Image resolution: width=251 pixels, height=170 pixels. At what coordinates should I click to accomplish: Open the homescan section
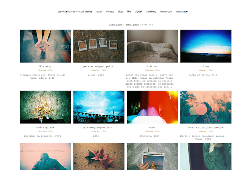tap(166, 11)
